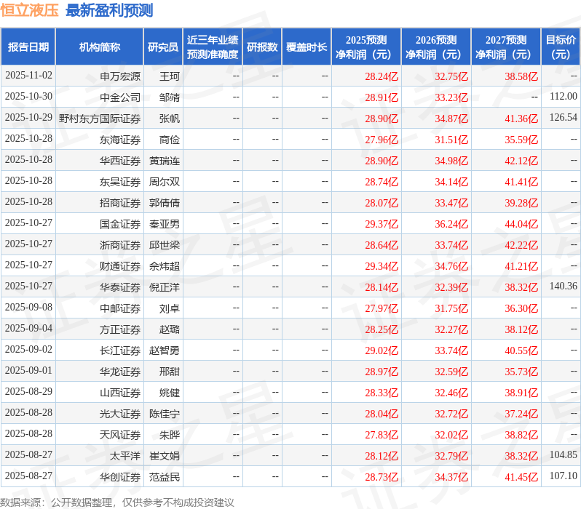This screenshot has height=509, width=581.
Task: Click target price 104.85
Action: click(564, 455)
